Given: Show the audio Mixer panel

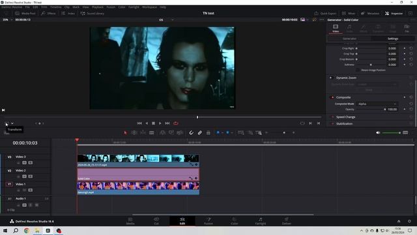Looking at the screenshot, I should click(349, 13).
